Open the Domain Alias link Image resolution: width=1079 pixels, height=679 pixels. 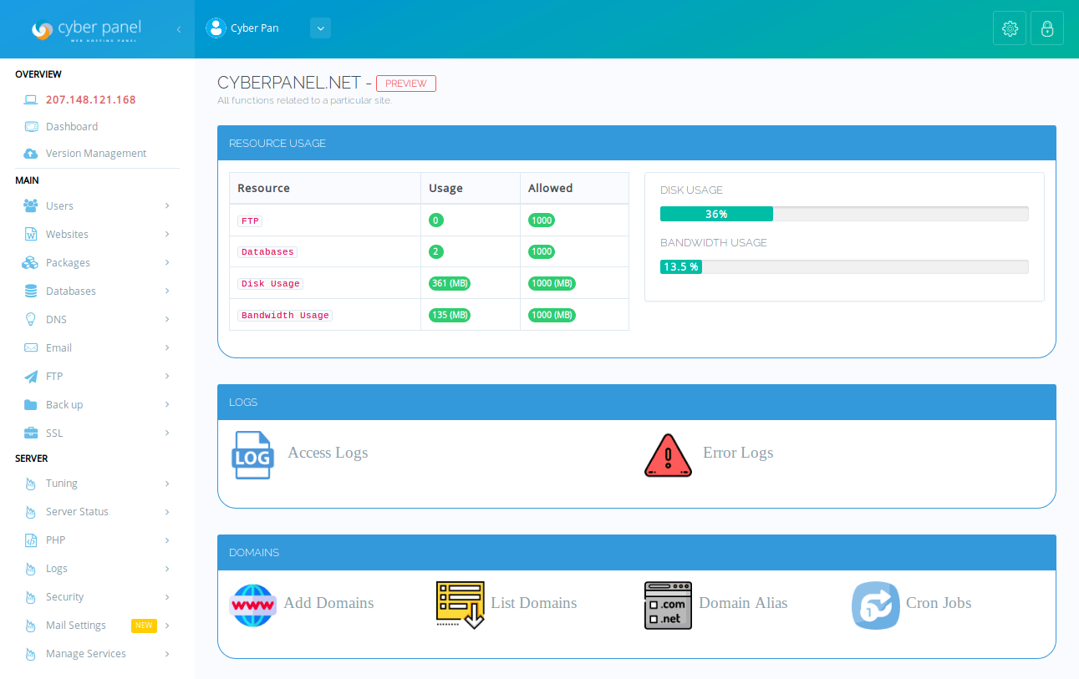point(743,603)
